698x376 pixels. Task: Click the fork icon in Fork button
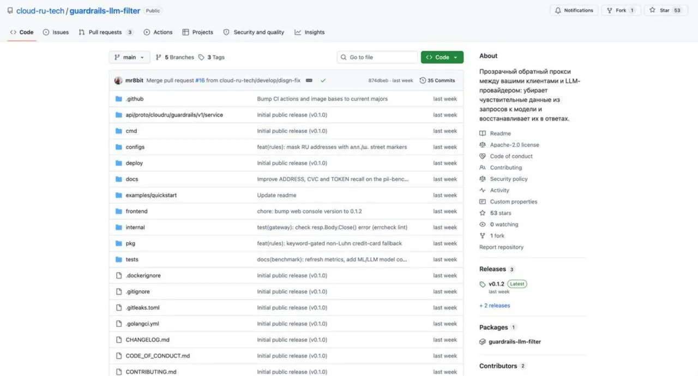610,10
